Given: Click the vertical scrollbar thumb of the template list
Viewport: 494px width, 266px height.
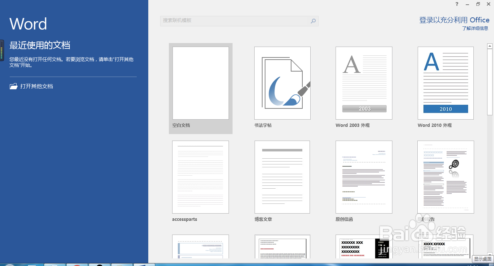Looking at the screenshot, I should pyautogui.click(x=490, y=82).
